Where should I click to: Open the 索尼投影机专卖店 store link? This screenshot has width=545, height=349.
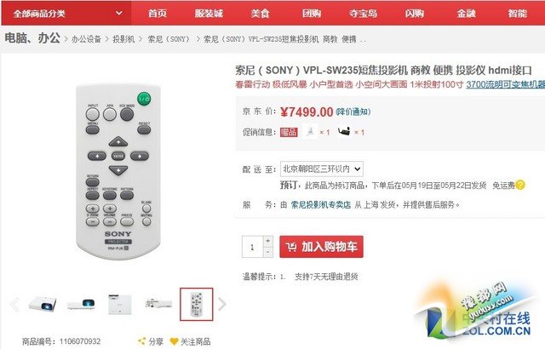point(320,205)
